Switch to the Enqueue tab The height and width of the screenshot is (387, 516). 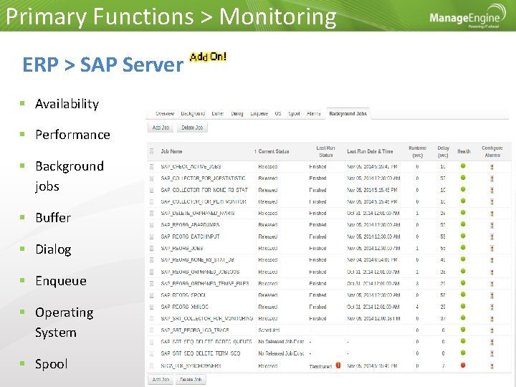pyautogui.click(x=259, y=113)
